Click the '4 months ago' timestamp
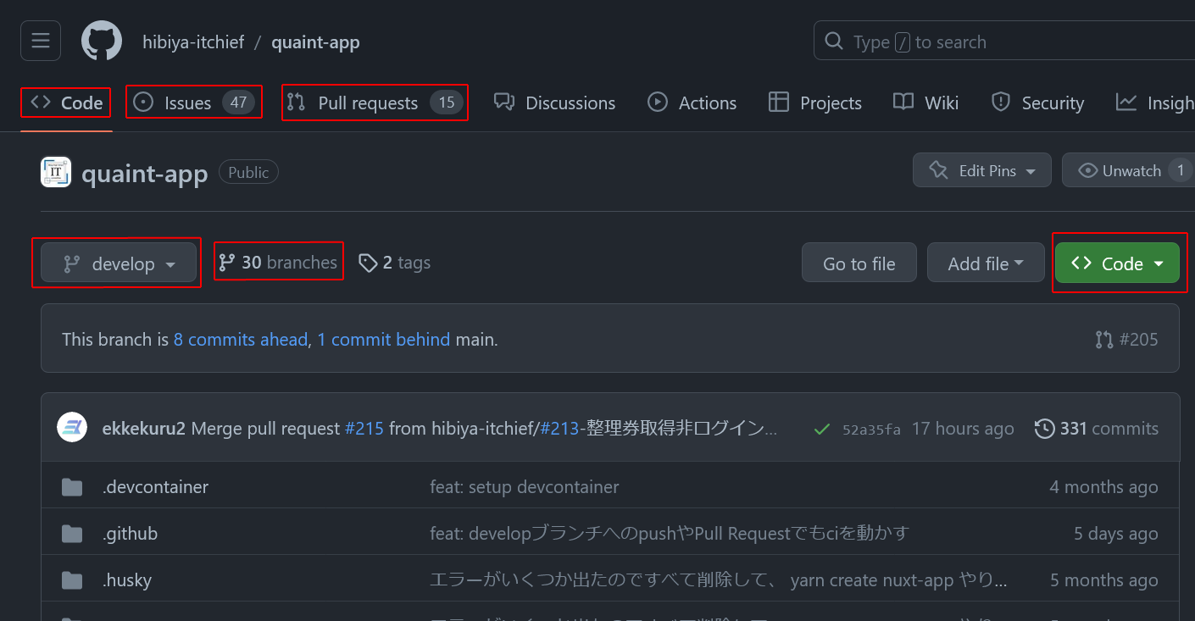This screenshot has width=1195, height=621. [x=1104, y=487]
